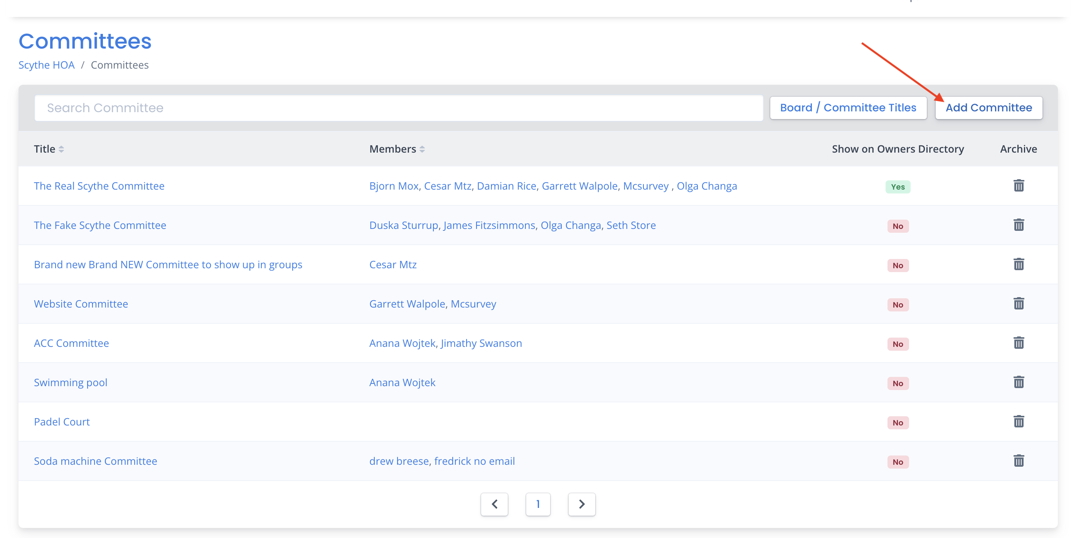Image resolution: width=1071 pixels, height=538 pixels.
Task: Click Show on Owners Directory column header
Action: (x=898, y=149)
